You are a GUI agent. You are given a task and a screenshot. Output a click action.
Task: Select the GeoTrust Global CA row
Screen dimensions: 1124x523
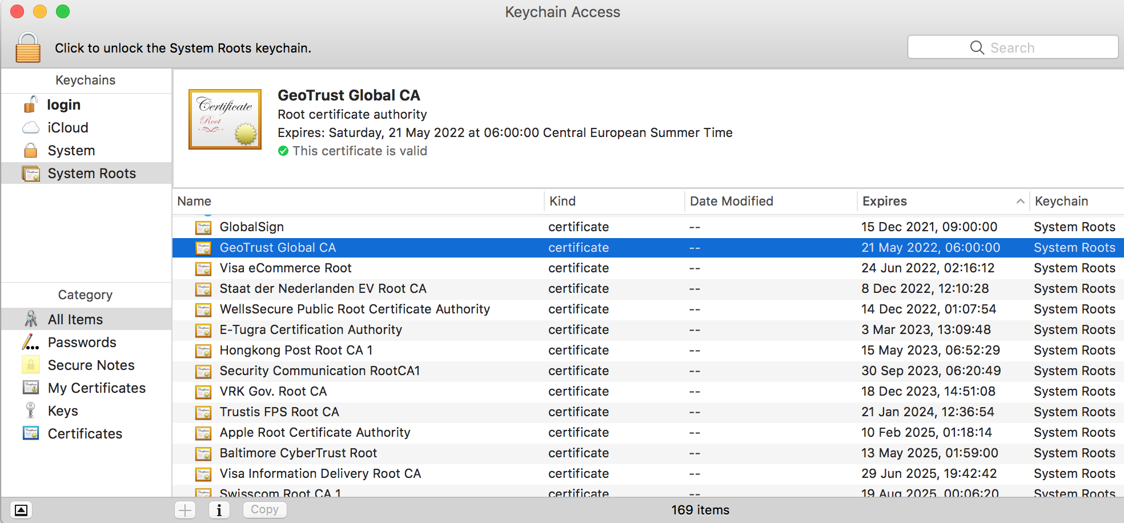(x=648, y=247)
